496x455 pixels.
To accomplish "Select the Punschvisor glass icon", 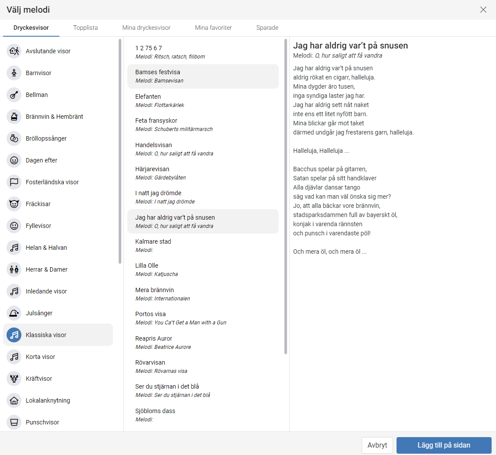I will (14, 422).
